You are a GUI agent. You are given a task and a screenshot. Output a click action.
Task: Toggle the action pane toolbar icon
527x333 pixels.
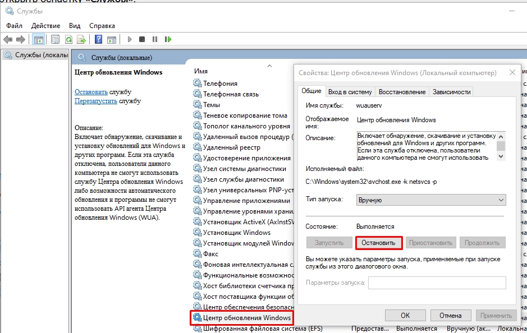[x=112, y=39]
